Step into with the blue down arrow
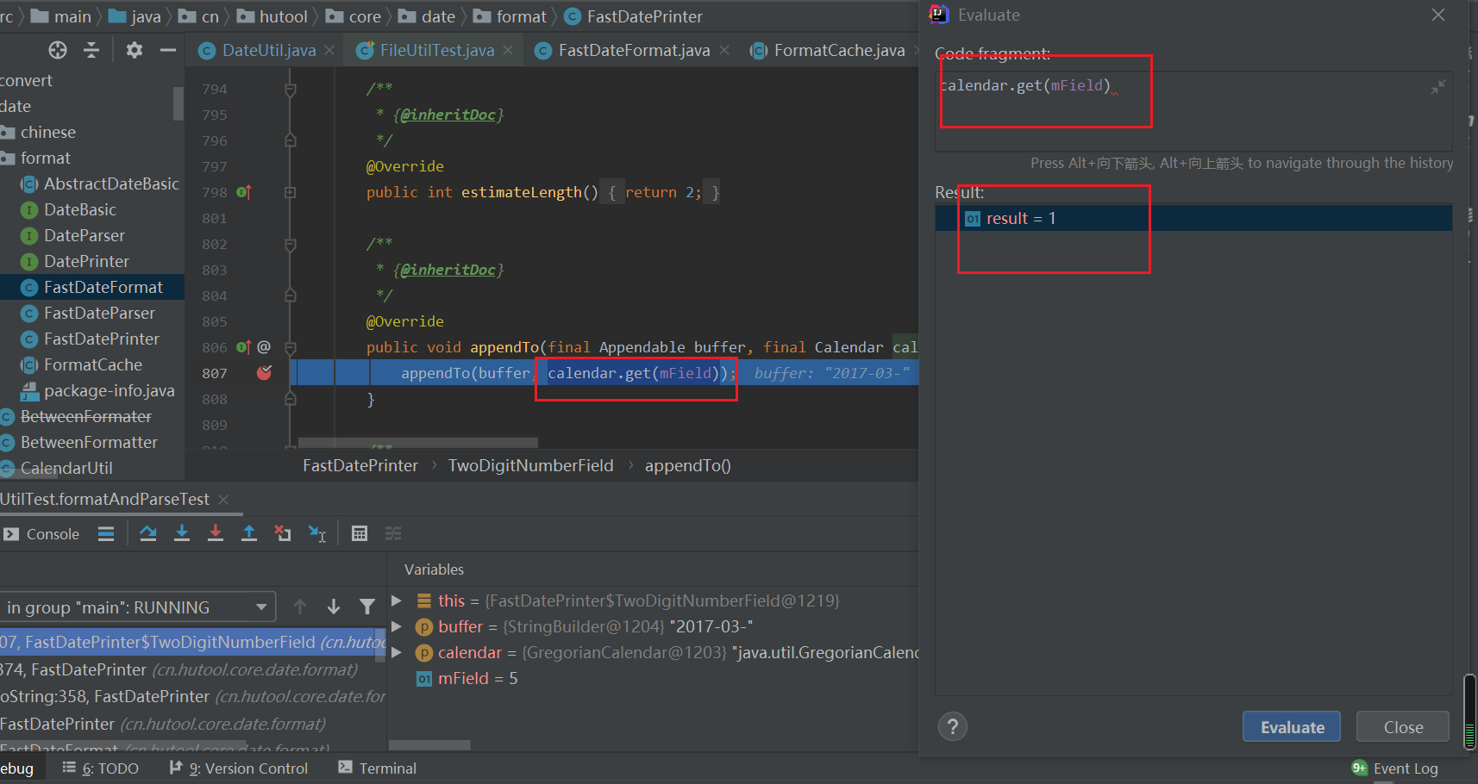 click(x=182, y=534)
